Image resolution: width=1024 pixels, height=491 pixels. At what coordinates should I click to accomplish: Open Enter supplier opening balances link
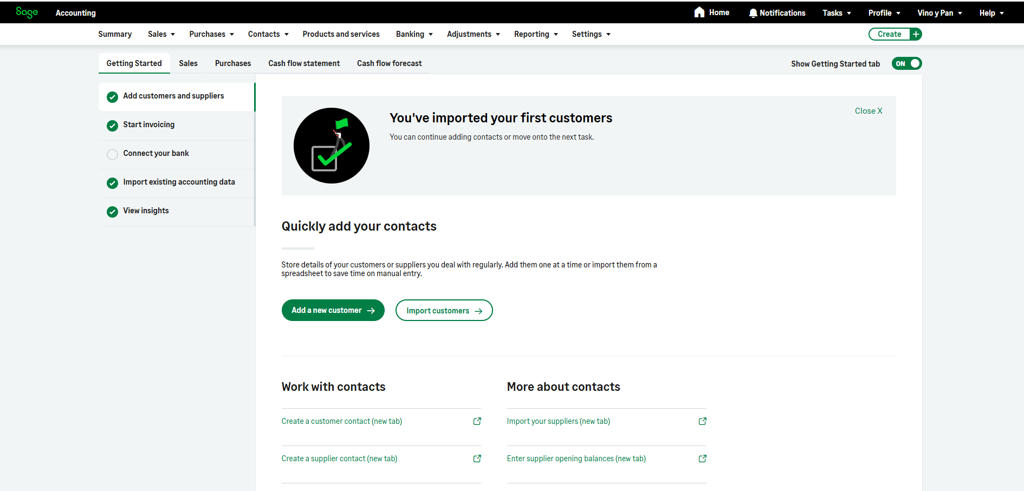click(576, 459)
